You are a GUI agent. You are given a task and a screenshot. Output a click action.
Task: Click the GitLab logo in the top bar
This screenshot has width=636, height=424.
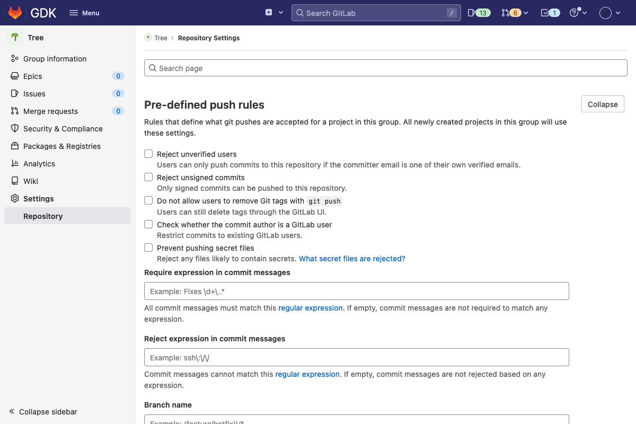(x=15, y=12)
